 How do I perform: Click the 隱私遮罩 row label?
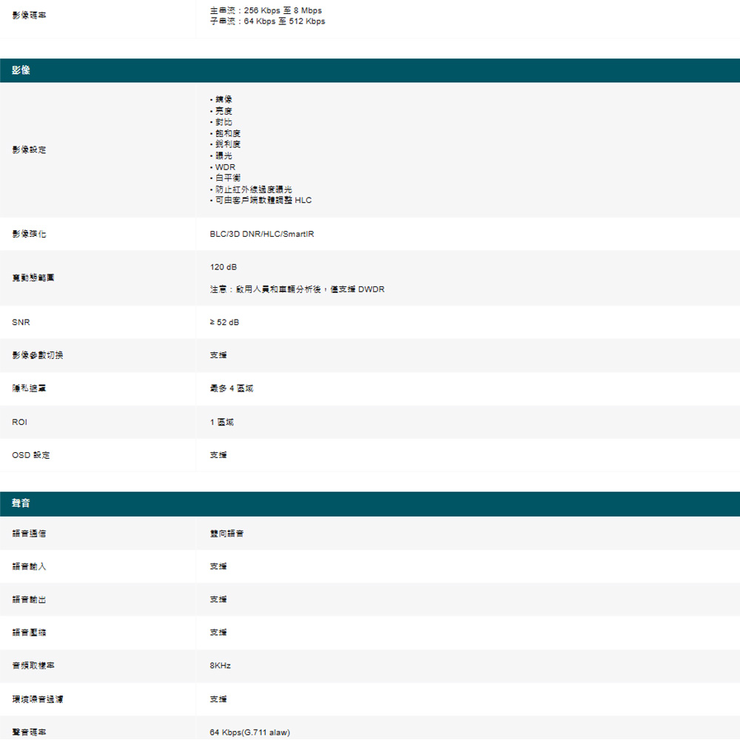(30, 388)
